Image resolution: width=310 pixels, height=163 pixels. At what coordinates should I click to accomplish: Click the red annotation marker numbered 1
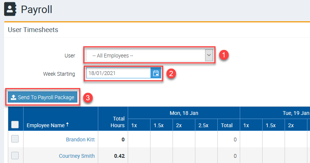223,55
